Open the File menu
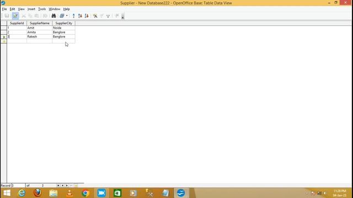353x198 pixels. [4, 9]
